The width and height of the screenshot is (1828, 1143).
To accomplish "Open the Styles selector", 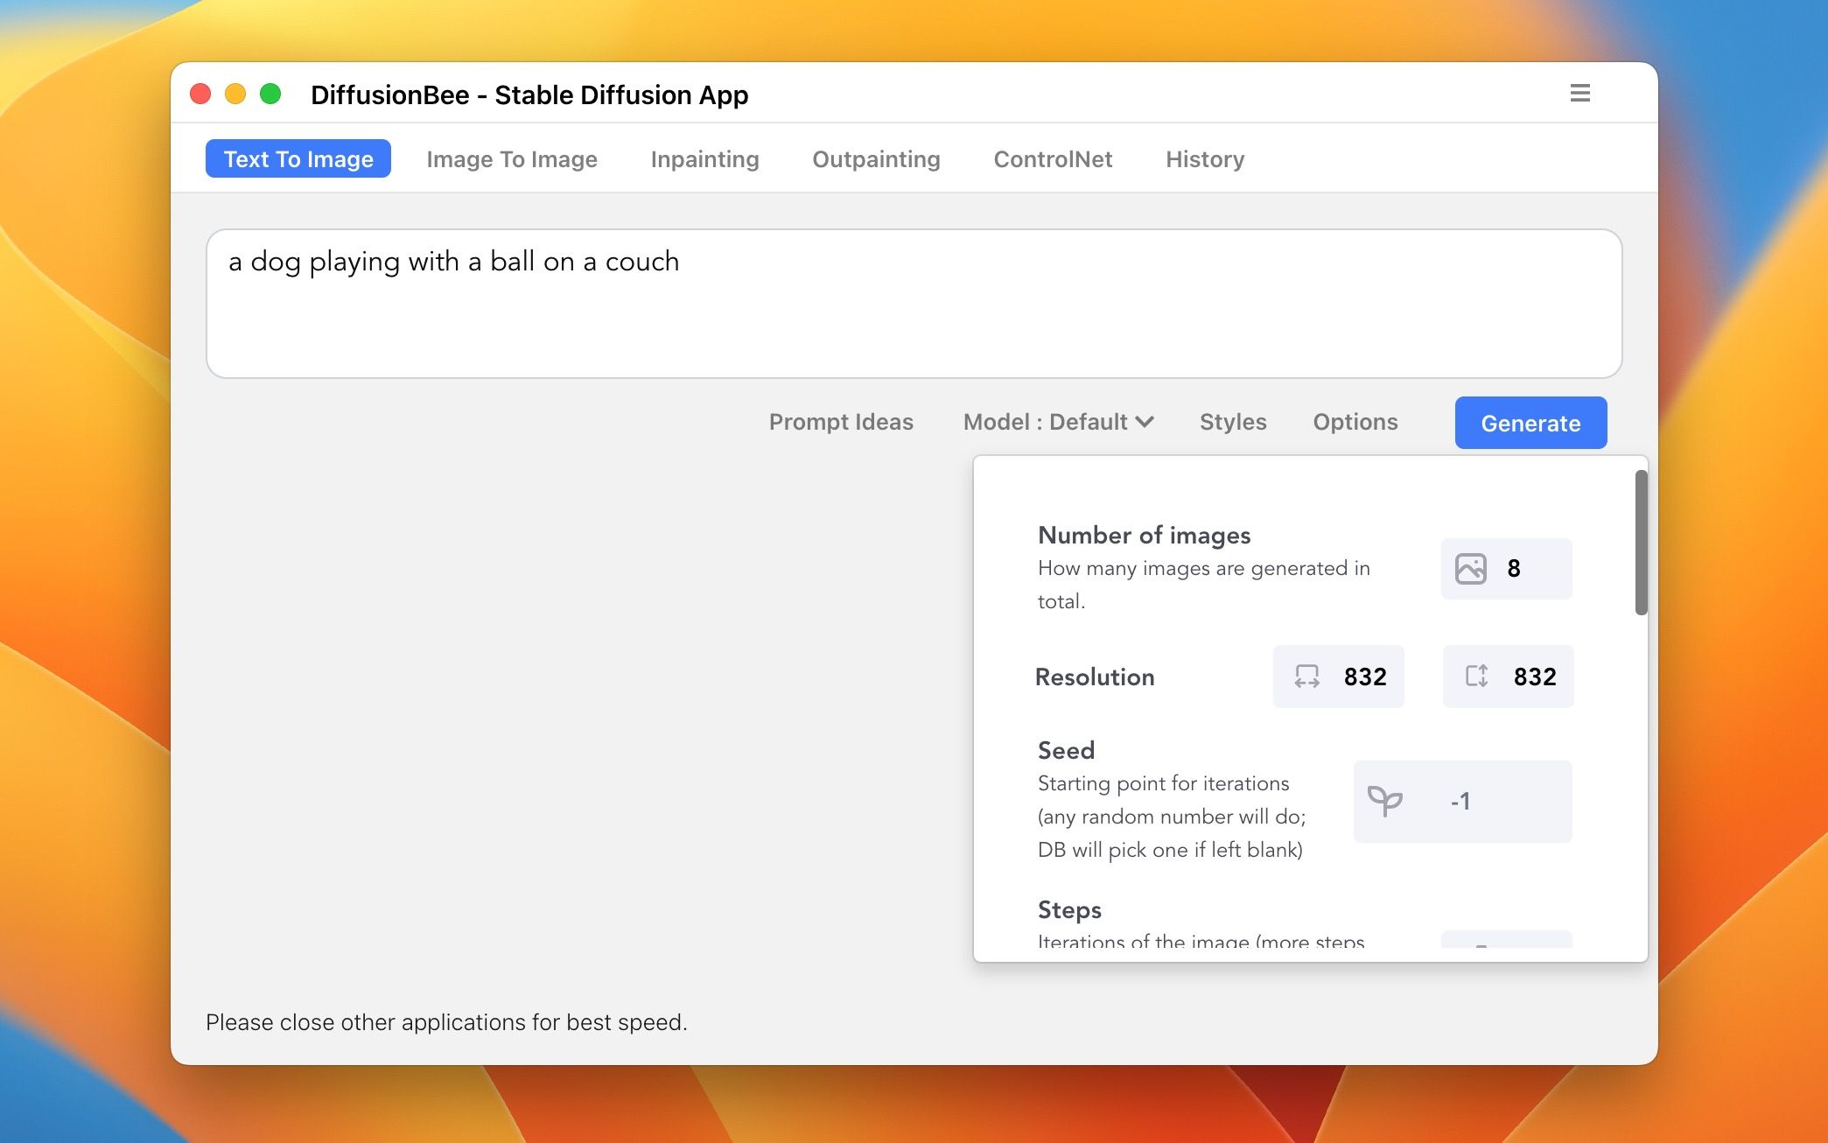I will (x=1233, y=422).
